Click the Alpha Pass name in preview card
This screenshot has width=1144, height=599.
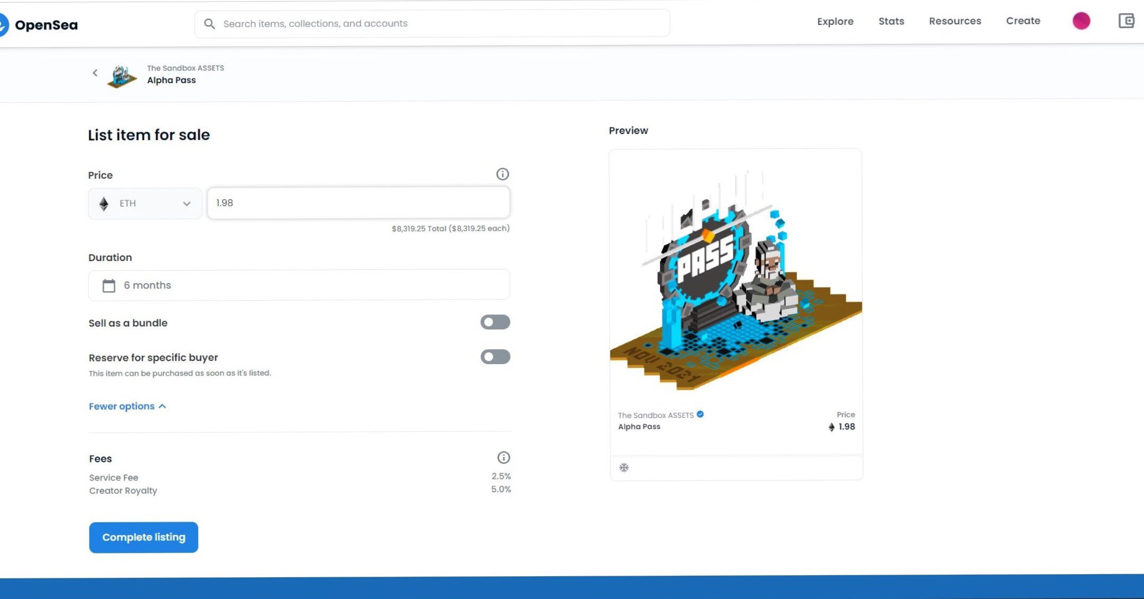click(x=639, y=426)
